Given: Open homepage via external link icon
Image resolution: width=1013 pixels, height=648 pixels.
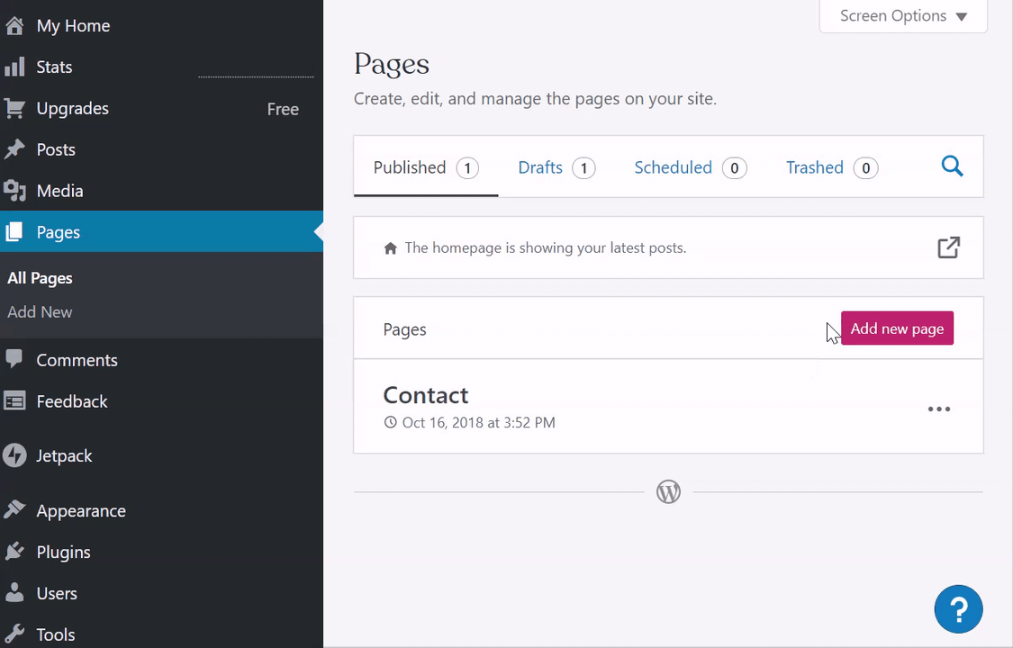Looking at the screenshot, I should coord(948,247).
